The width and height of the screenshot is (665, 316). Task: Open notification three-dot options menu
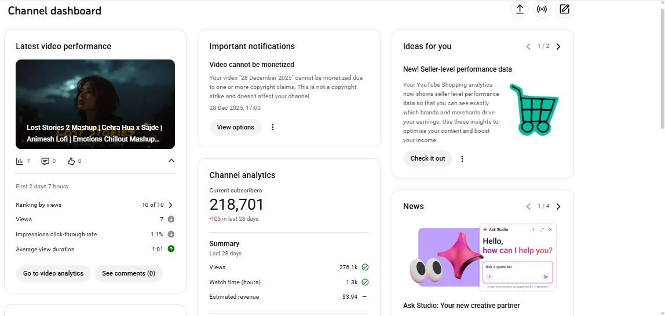[273, 127]
